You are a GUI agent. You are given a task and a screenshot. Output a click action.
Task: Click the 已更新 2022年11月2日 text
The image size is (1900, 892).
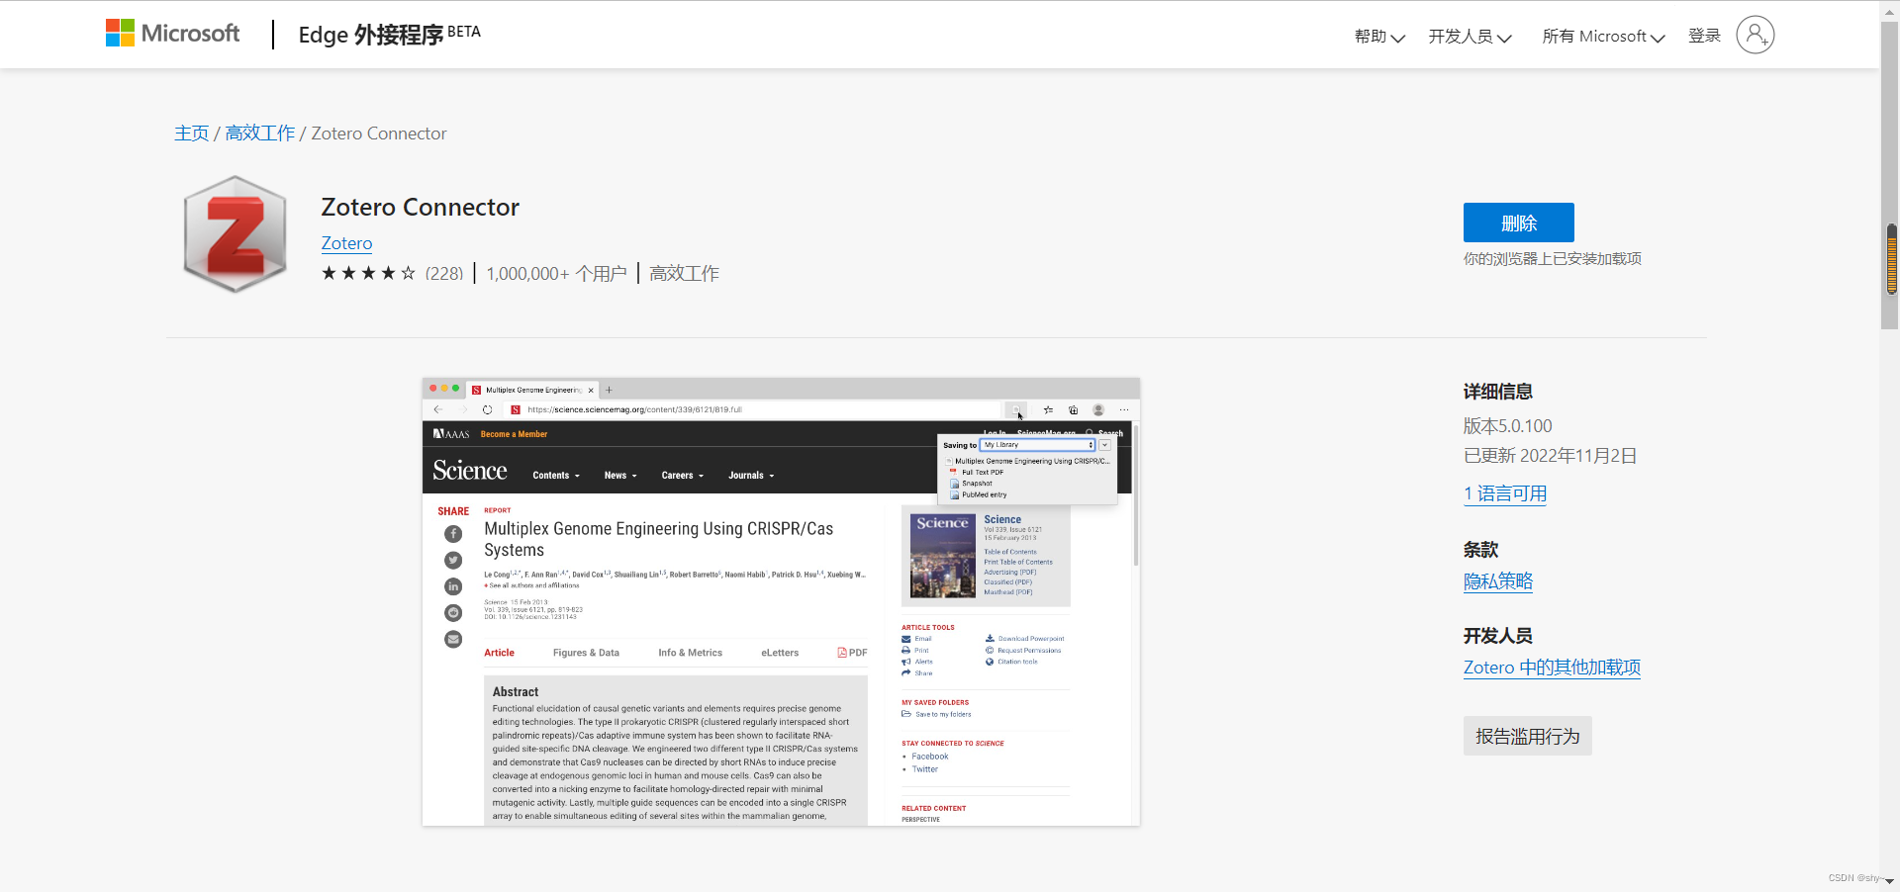tap(1550, 456)
